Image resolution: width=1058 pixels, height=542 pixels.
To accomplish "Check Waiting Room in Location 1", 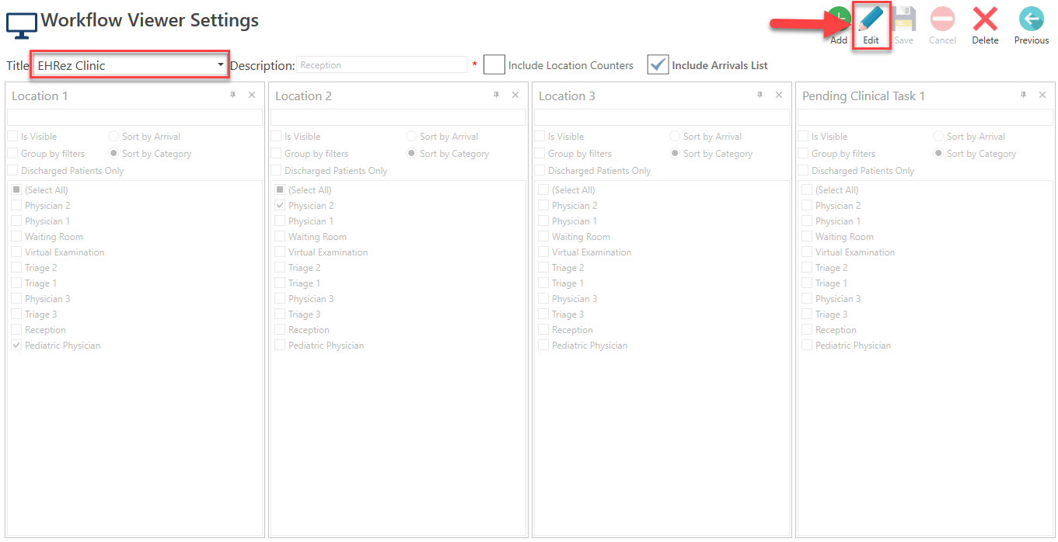I will [16, 237].
